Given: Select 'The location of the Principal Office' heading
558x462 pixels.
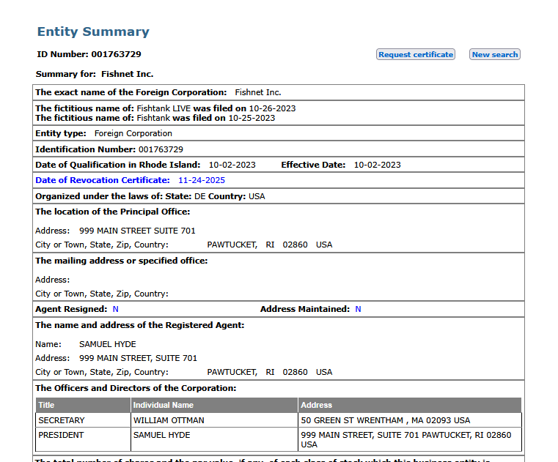Looking at the screenshot, I should tap(112, 212).
